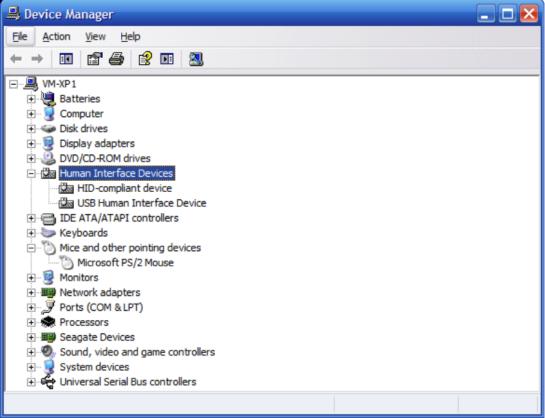This screenshot has width=545, height=418.
Task: Click the Seagate Devices icon
Action: (49, 337)
